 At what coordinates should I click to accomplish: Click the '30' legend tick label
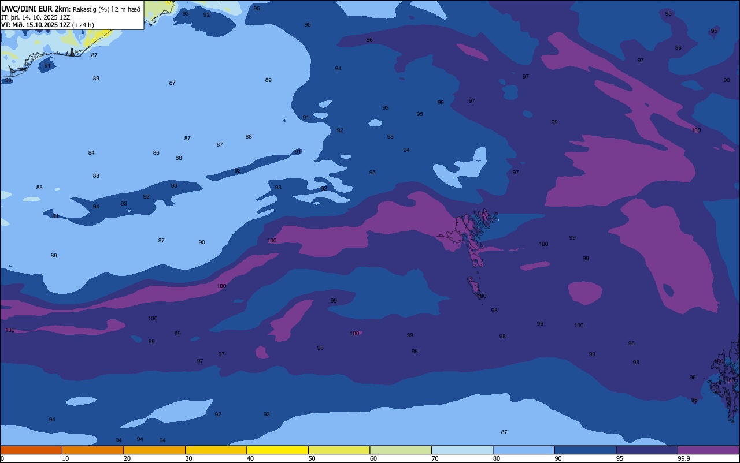point(188,458)
